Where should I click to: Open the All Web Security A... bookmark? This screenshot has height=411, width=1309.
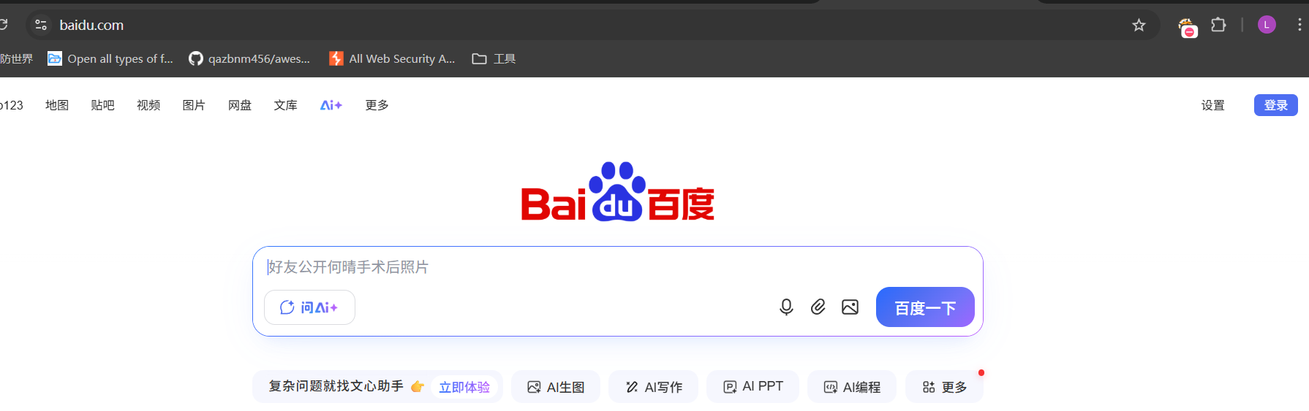392,58
